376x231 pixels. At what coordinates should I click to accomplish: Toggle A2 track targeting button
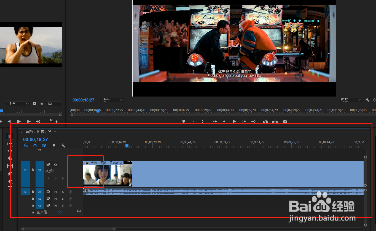point(40,199)
